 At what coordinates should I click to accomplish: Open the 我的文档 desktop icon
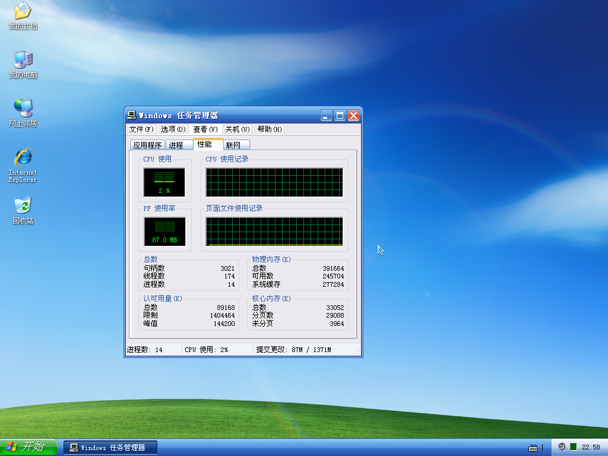(23, 15)
